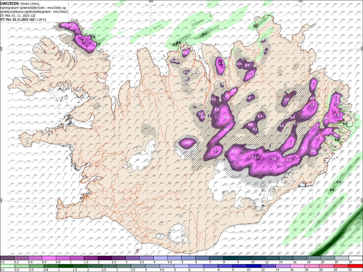Click the 0.6 value on the central glacier
The width and height of the screenshot is (363, 272).
188,143
